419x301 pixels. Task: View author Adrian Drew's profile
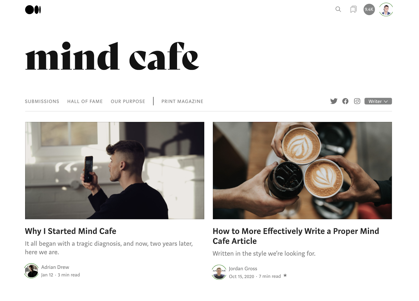click(x=55, y=267)
